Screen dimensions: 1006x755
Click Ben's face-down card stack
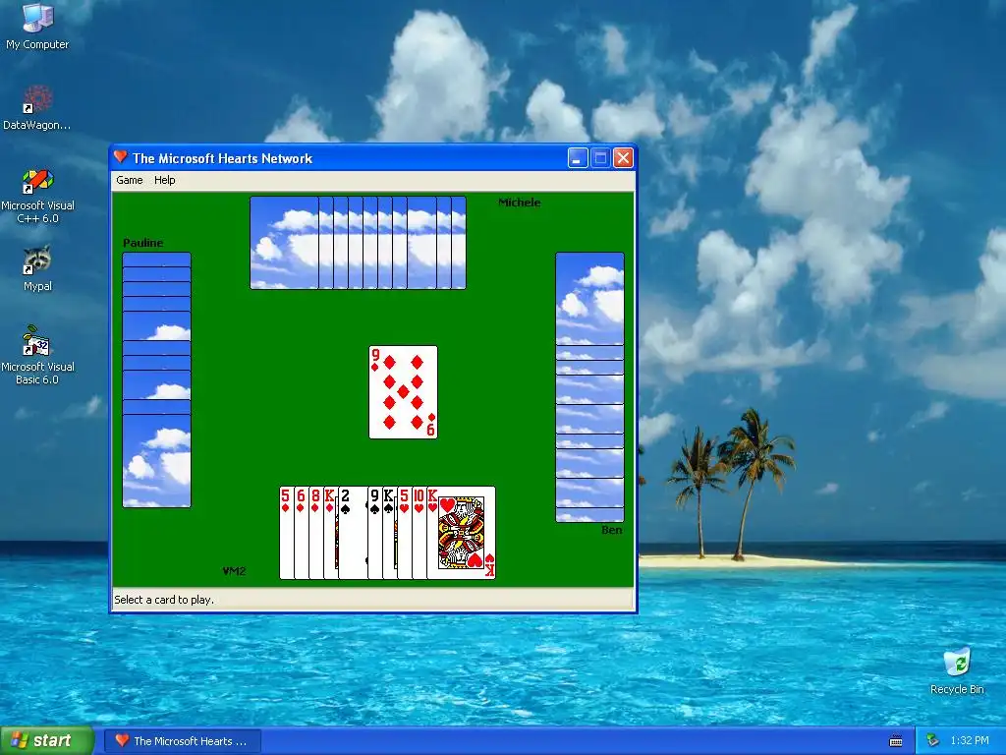(589, 387)
